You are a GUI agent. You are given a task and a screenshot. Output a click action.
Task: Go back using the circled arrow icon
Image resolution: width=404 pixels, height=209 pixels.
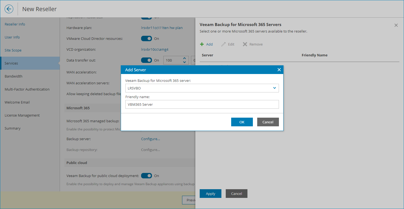tap(9, 9)
